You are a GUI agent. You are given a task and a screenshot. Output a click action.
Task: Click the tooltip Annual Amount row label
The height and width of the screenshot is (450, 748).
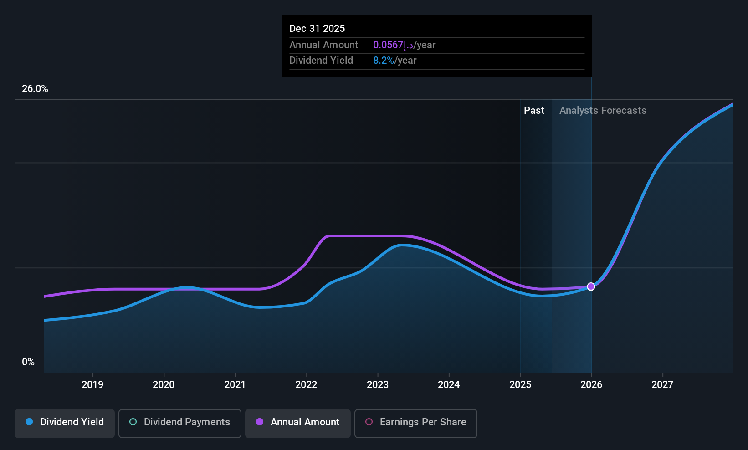[x=323, y=45]
